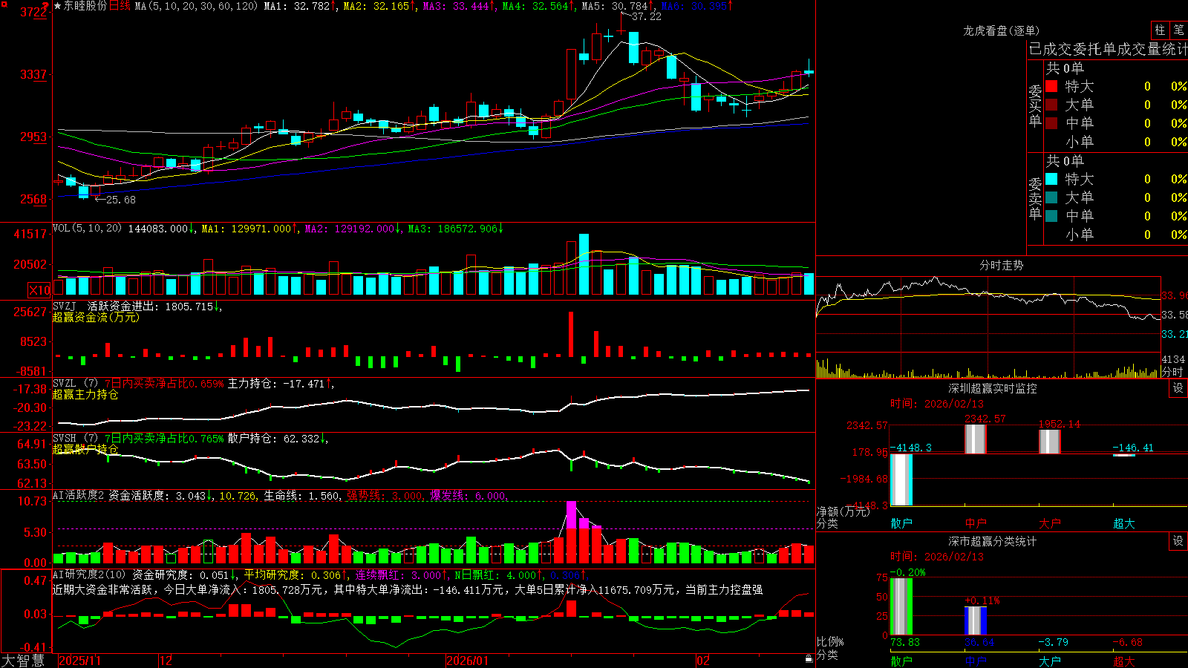Click the dark red 中单 buy order swatch
Image resolution: width=1188 pixels, height=668 pixels.
click(1051, 123)
